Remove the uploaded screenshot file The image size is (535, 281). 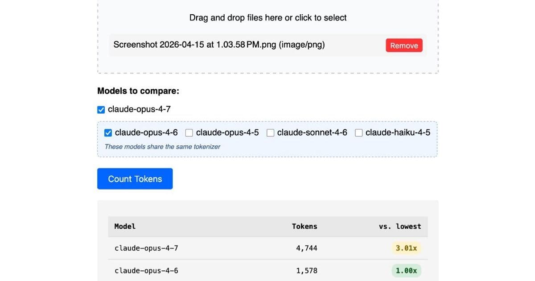404,45
